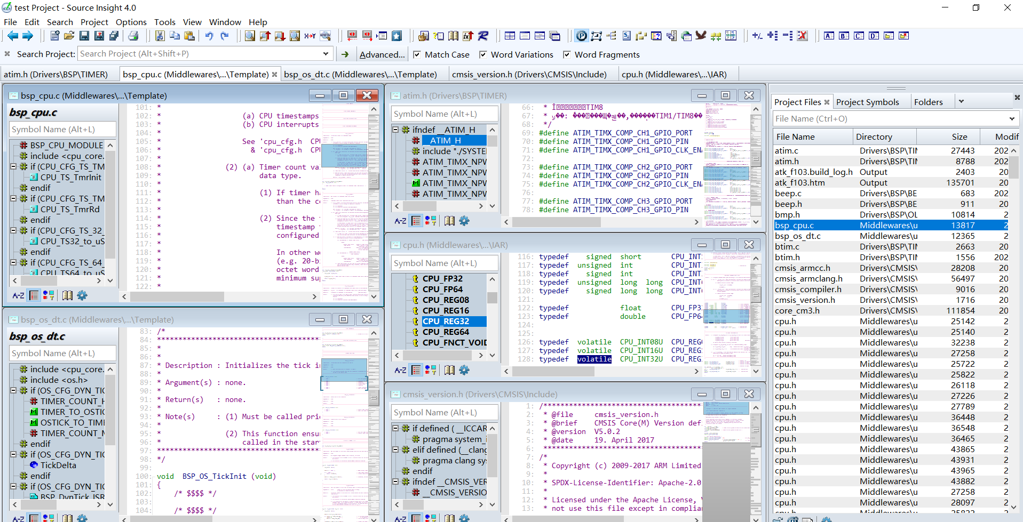Click the Open file folder icon
This screenshot has height=522, width=1023.
coord(69,36)
